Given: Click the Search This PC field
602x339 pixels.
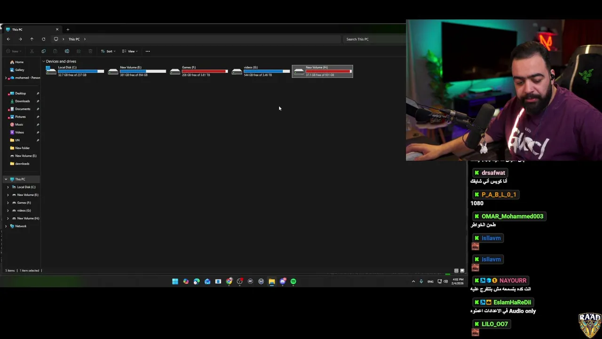Looking at the screenshot, I should click(x=374, y=39).
